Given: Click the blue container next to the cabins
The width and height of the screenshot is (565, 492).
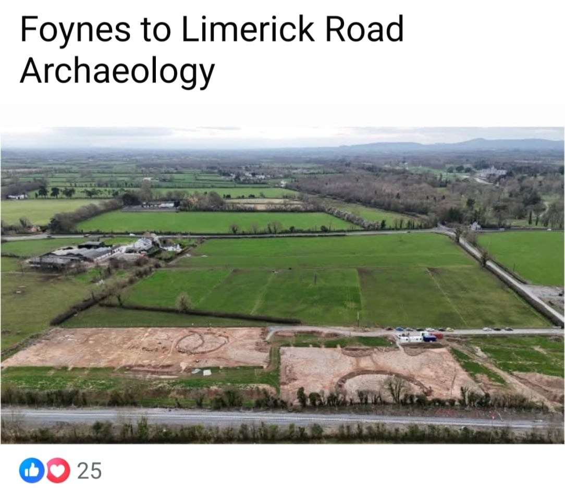Looking at the screenshot, I should click(429, 338).
